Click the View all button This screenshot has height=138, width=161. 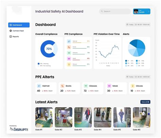pyautogui.click(x=145, y=102)
